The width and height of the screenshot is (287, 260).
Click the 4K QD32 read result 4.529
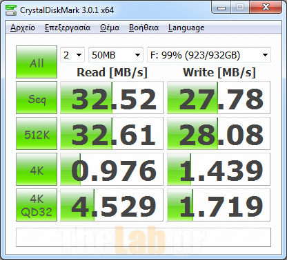point(112,205)
